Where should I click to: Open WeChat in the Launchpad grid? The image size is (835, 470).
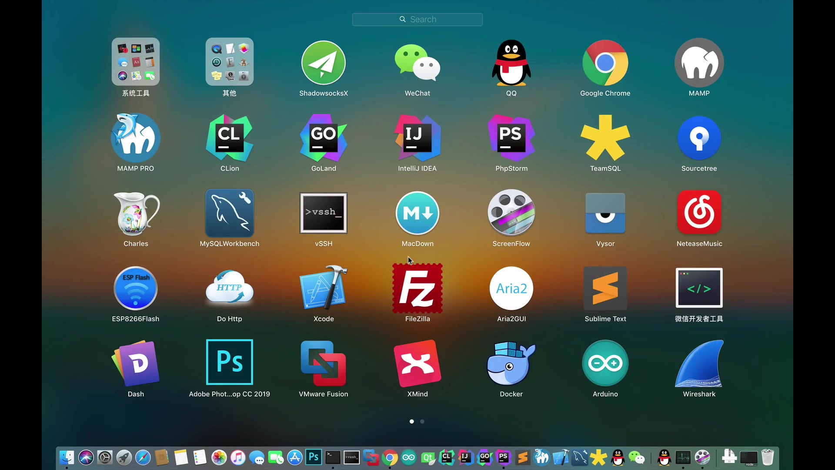(x=417, y=63)
